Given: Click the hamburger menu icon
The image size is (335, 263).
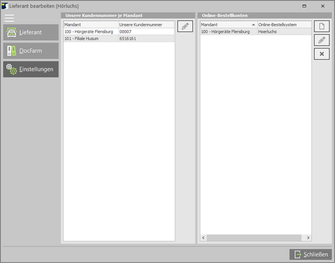Looking at the screenshot, I should [9, 18].
